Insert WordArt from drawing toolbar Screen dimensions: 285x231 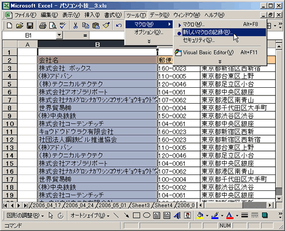177,216
